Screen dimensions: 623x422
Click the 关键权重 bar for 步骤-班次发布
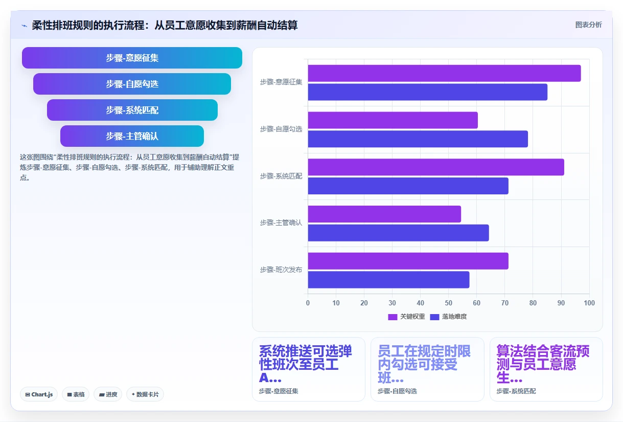tap(408, 261)
